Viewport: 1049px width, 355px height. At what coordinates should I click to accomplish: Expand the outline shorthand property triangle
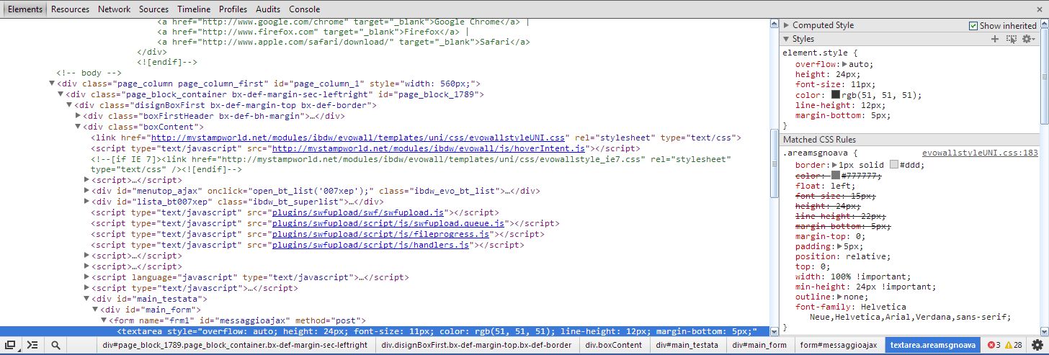click(840, 297)
